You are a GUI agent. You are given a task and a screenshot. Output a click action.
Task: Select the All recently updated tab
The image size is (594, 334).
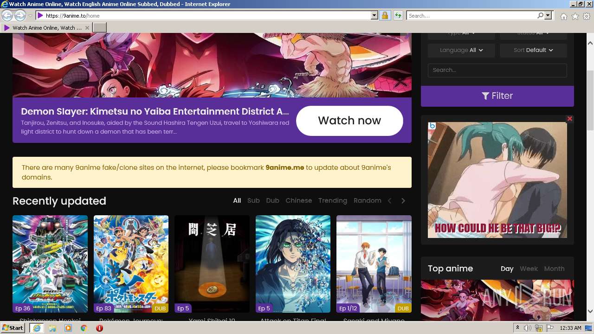[x=237, y=200]
